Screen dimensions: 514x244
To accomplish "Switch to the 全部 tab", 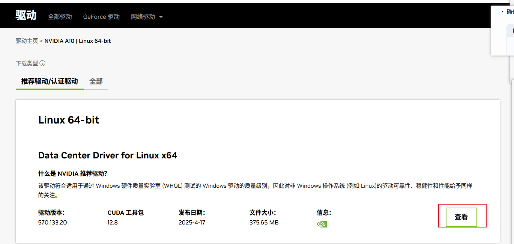I will pos(96,81).
